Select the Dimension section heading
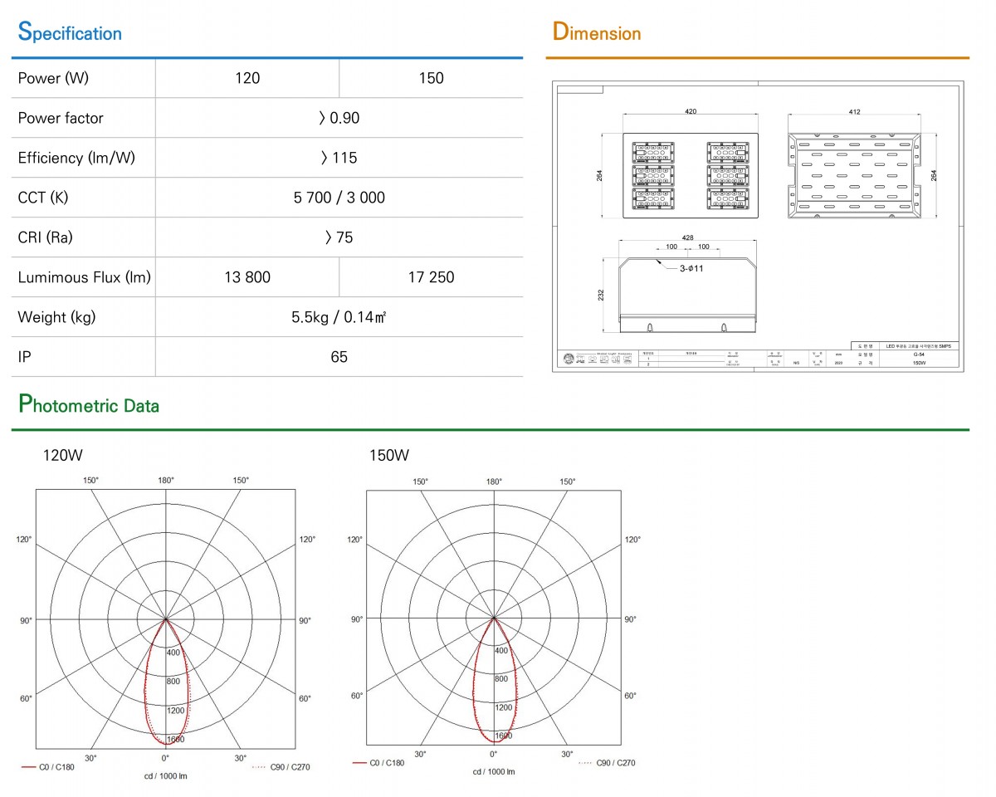Viewport: 996px width, 797px height. (597, 32)
